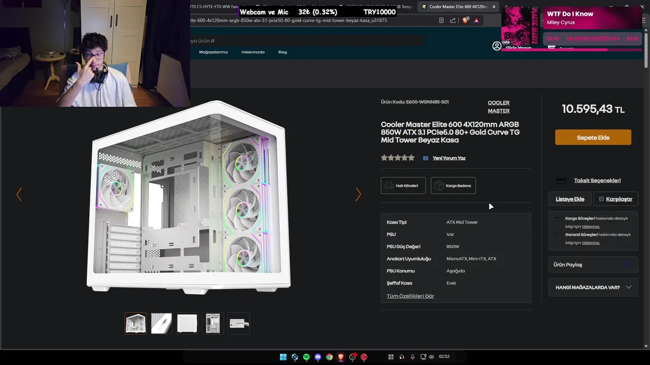Open Tüm Özellikleri Gör link
Image resolution: width=650 pixels, height=365 pixels.
point(410,296)
